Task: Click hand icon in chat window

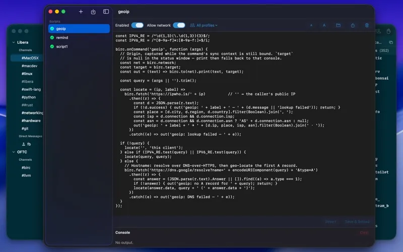Action: point(388,31)
